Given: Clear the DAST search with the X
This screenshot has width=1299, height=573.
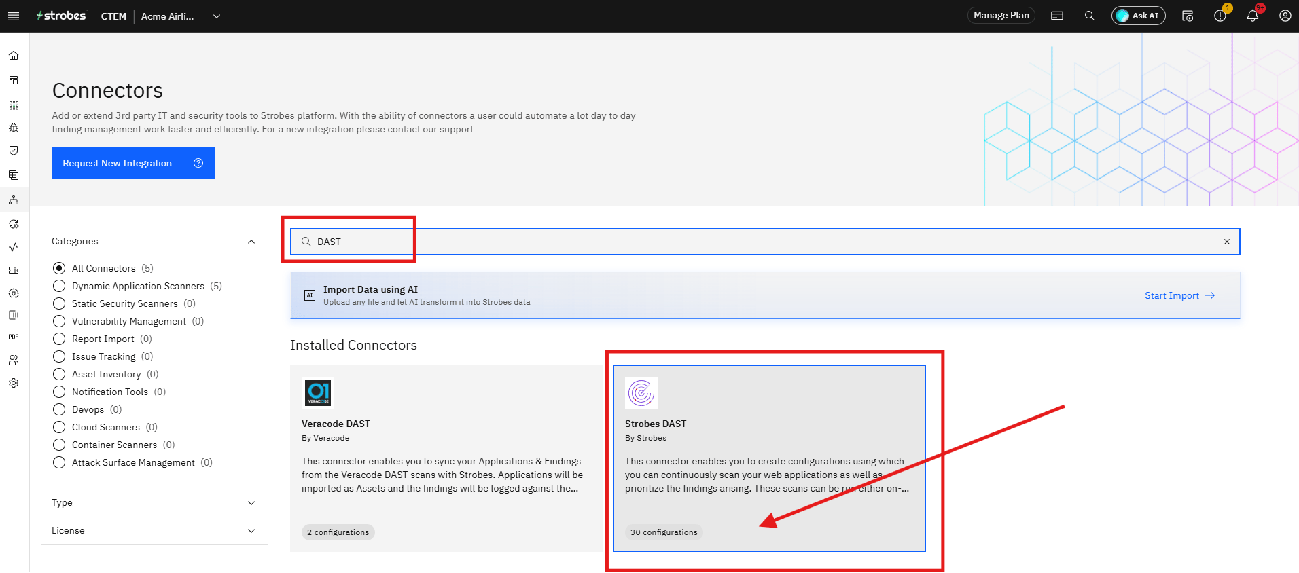Looking at the screenshot, I should pyautogui.click(x=1227, y=242).
